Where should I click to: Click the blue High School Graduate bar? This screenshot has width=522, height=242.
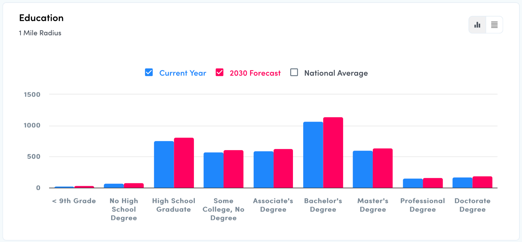(x=164, y=164)
